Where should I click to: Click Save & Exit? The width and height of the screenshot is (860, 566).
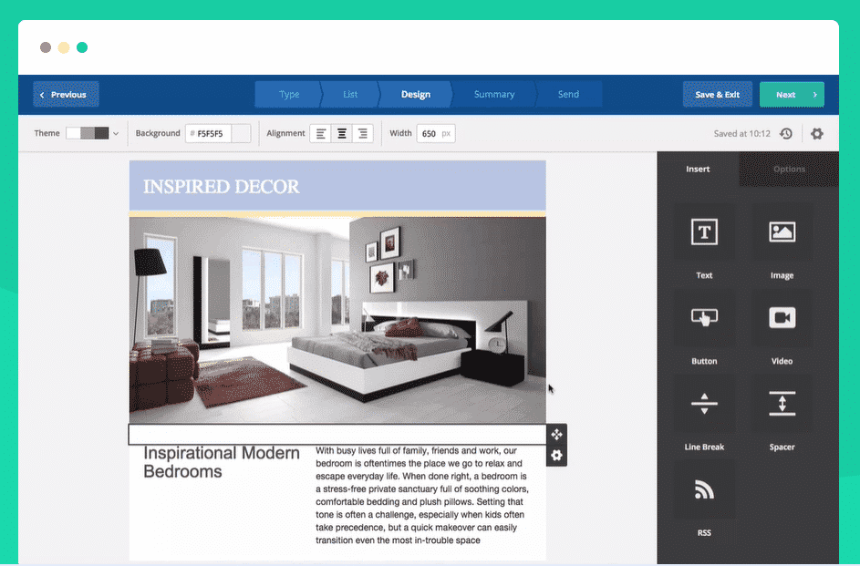[x=717, y=94]
